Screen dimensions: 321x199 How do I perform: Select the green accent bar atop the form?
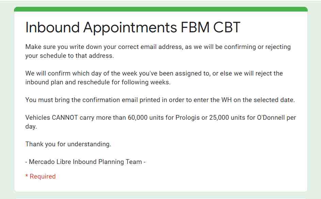pyautogui.click(x=161, y=9)
